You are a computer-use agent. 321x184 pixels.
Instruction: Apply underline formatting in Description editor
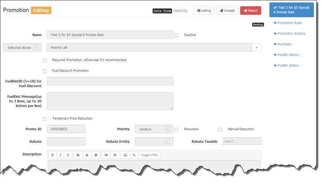(68, 155)
